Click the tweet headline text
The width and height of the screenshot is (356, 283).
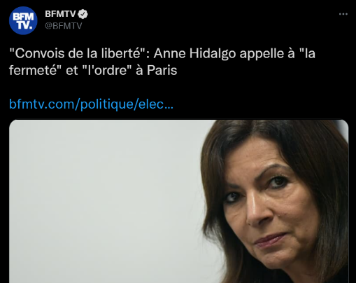[162, 62]
